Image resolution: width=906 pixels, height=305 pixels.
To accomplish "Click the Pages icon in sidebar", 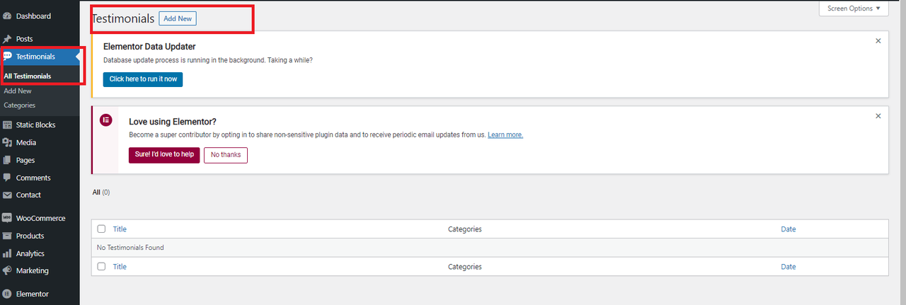I will click(x=7, y=160).
